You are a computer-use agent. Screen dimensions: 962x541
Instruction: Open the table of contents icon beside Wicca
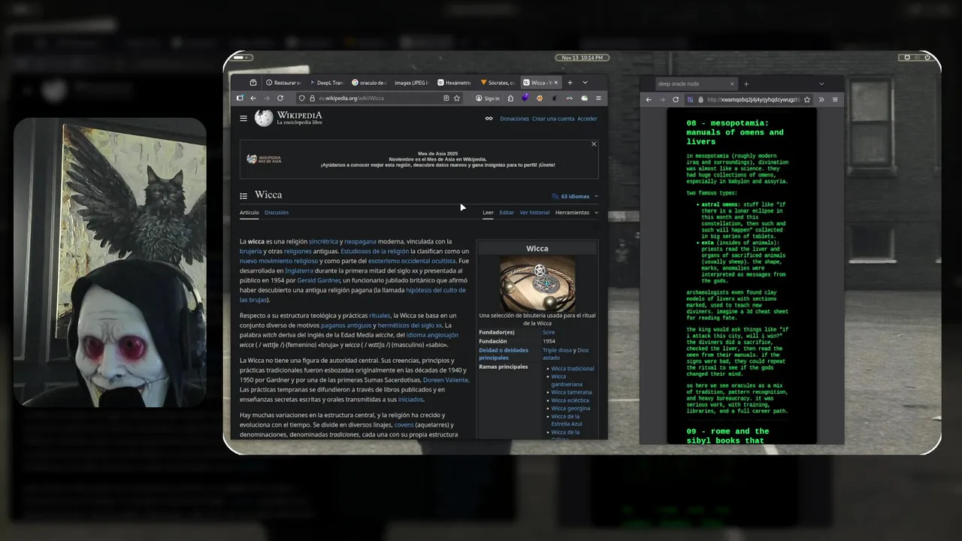point(244,196)
